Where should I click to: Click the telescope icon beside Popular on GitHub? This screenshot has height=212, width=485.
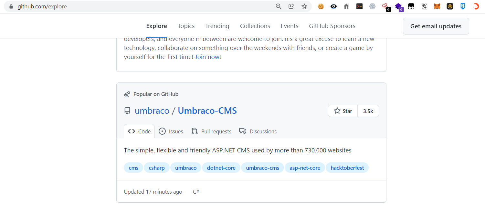point(127,94)
